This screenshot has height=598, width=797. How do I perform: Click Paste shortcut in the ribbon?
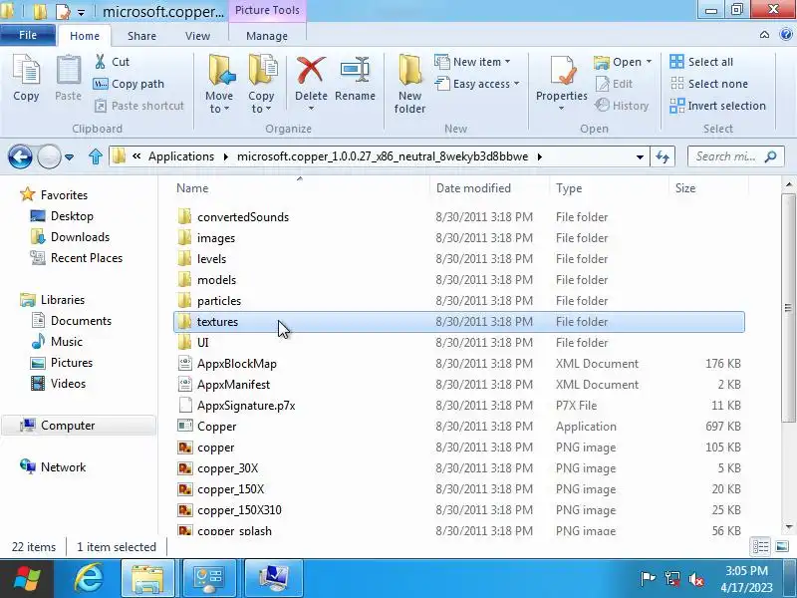coord(138,106)
